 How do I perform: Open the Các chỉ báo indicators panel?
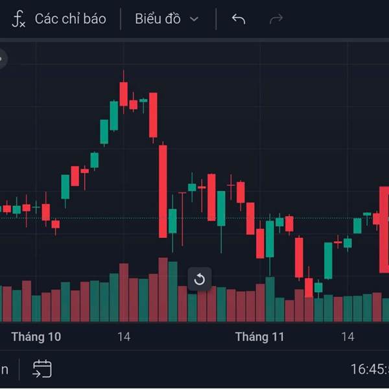coord(70,19)
